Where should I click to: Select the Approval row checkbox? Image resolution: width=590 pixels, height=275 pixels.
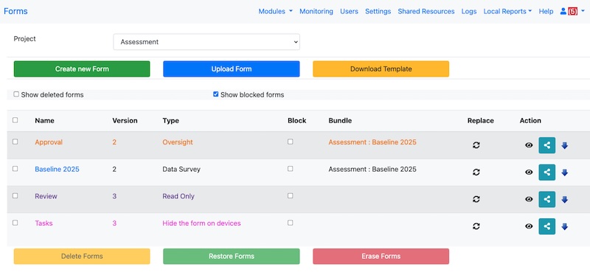coord(15,142)
